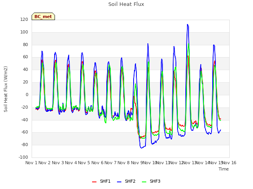Click the lowest blue SHF2 trough near Nov 9
Viewport: 253px width, 189px height.
142,148
